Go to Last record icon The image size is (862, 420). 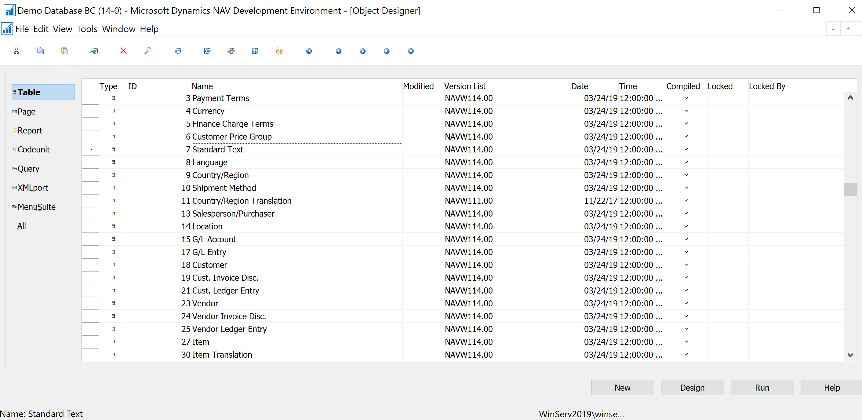(x=387, y=51)
